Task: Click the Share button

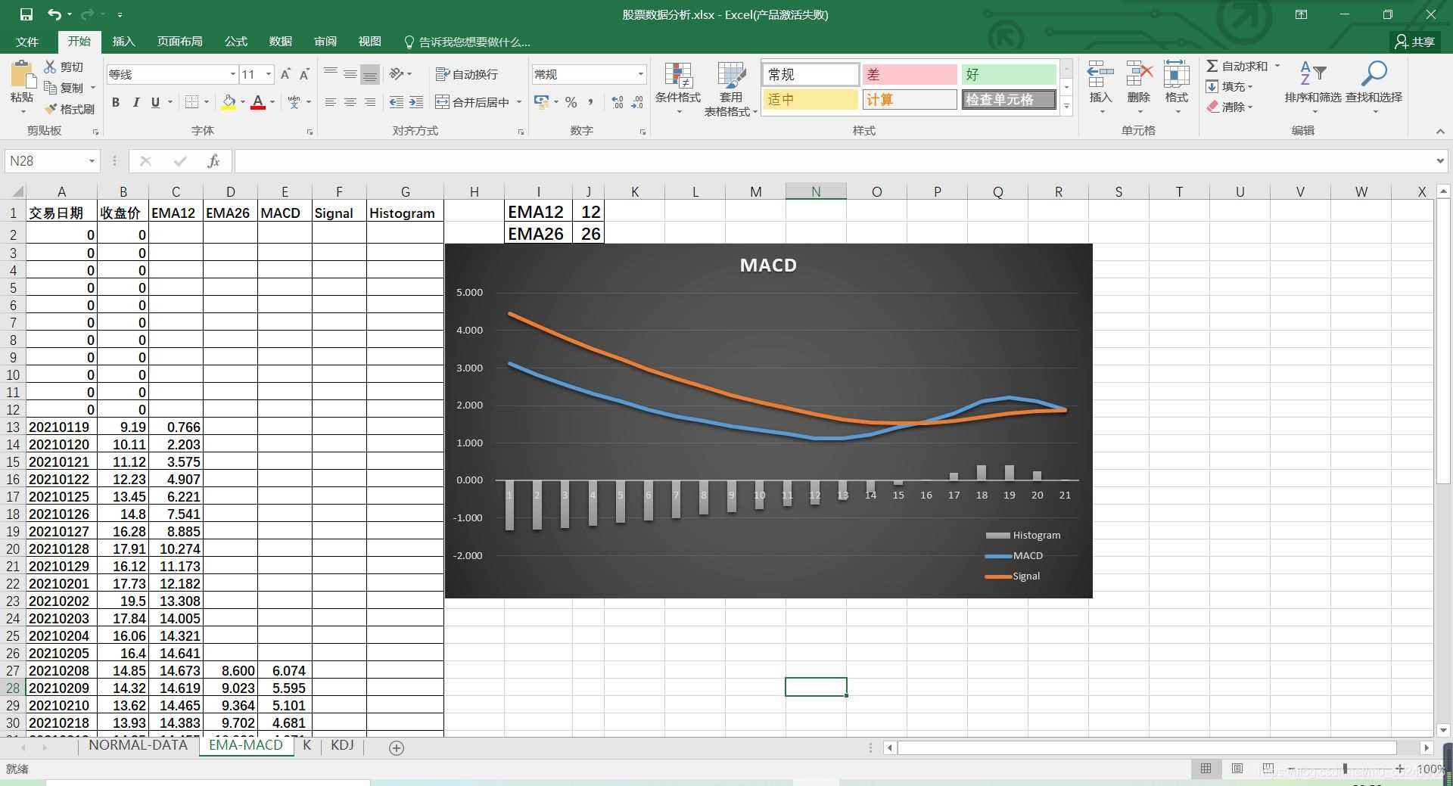Action: pyautogui.click(x=1414, y=42)
